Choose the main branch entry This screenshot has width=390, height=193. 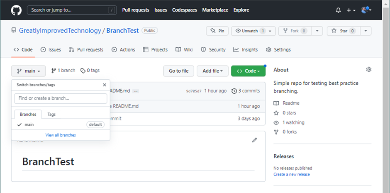coord(61,125)
